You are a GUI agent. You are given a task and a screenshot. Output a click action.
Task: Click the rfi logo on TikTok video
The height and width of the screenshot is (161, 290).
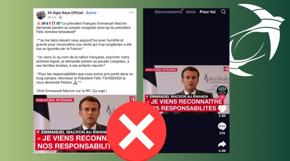(226, 69)
